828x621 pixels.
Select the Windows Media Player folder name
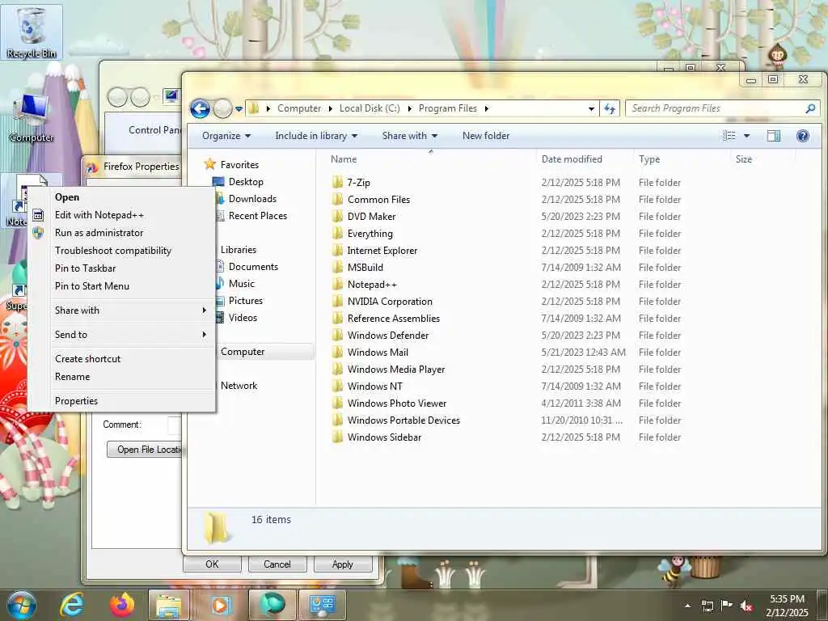coord(396,369)
